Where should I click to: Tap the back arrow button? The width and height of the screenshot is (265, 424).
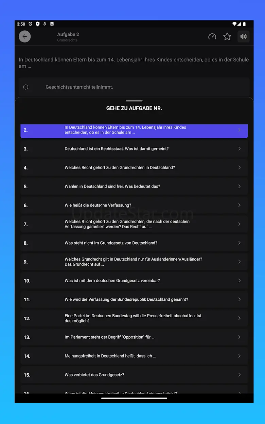[x=25, y=36]
